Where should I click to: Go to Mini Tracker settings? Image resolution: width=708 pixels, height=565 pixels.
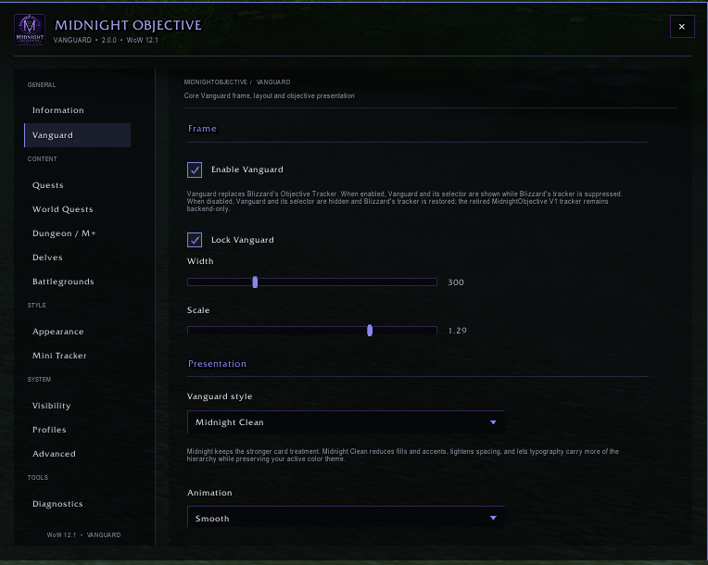pyautogui.click(x=59, y=356)
